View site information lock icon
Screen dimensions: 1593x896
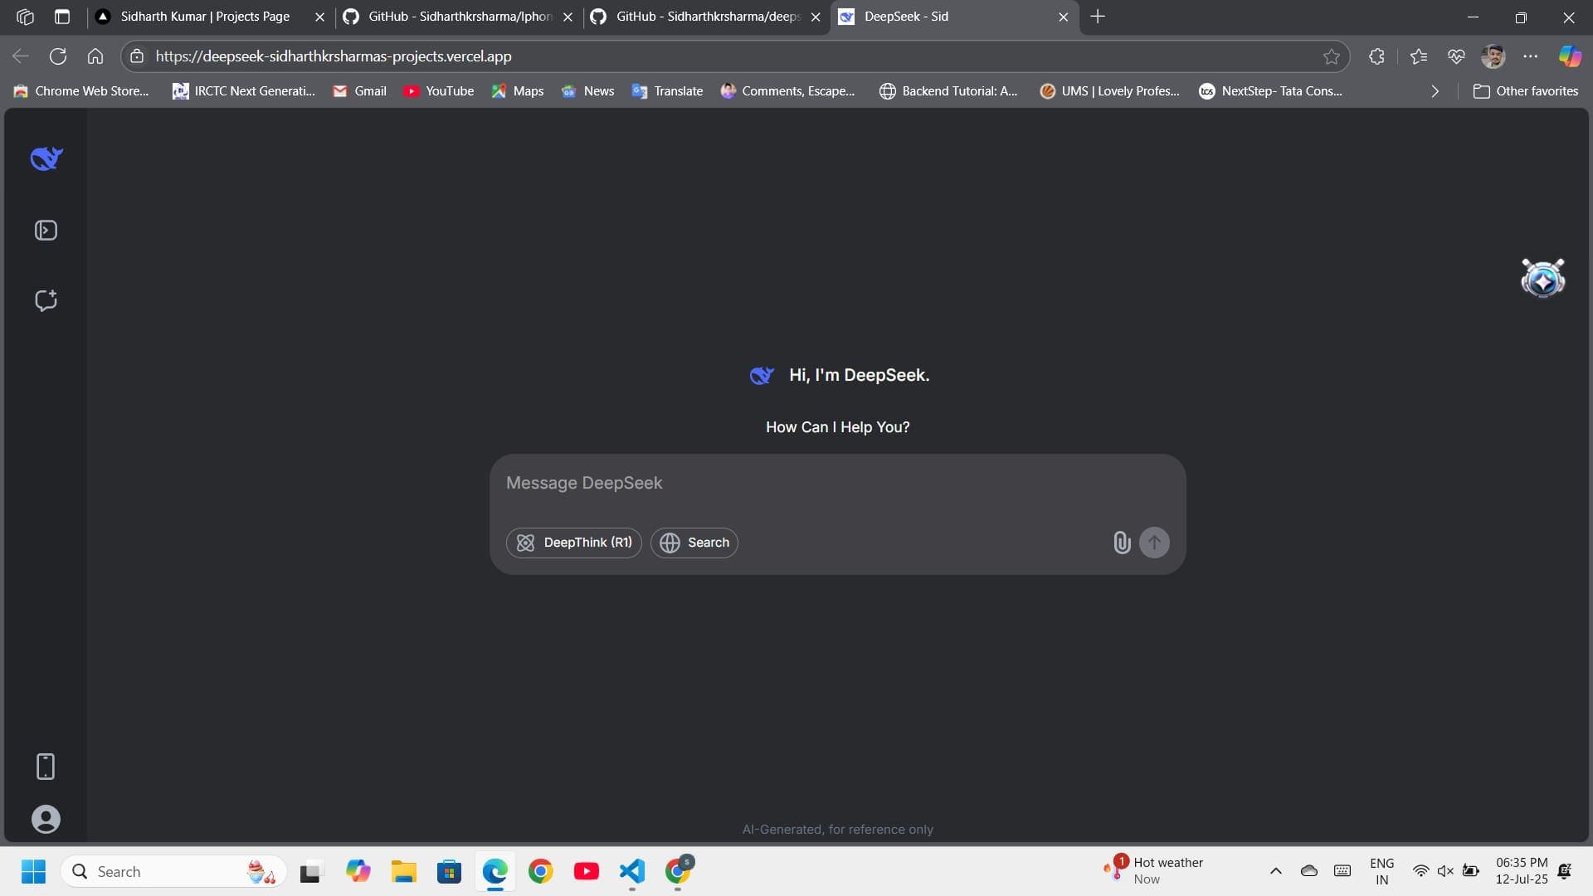[137, 56]
